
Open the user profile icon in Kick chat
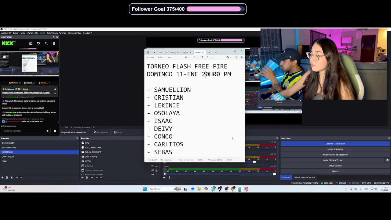54,43
